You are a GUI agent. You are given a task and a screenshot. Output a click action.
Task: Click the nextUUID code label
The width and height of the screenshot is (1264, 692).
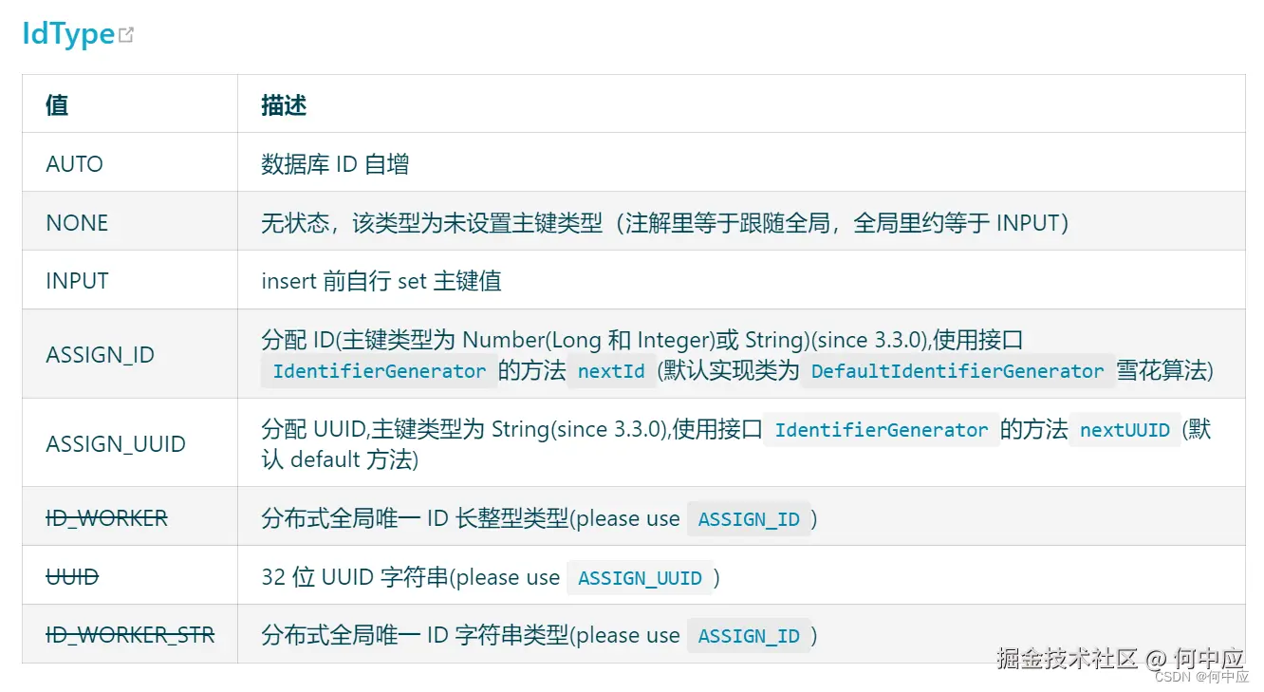pos(1125,430)
